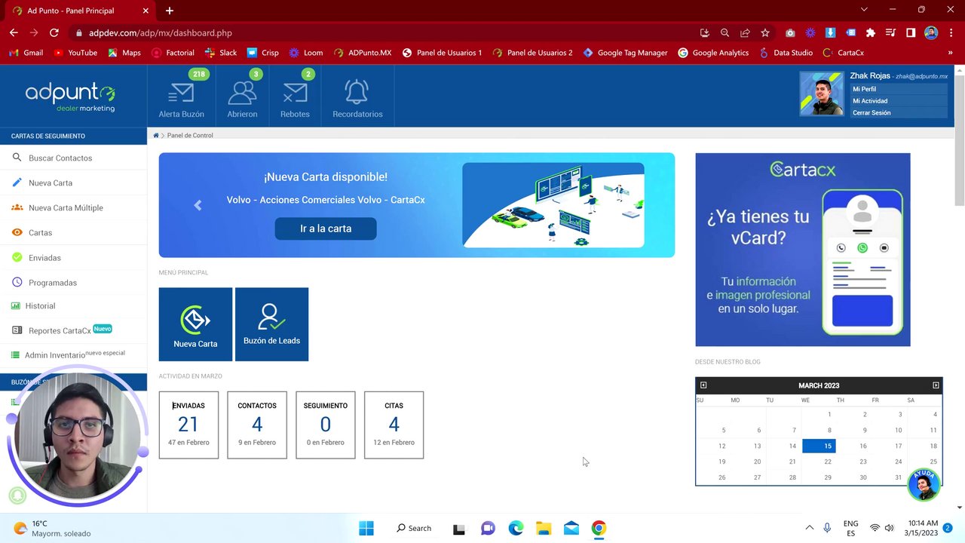
Task: Open Microsoft Edge from the taskbar
Action: point(516,528)
